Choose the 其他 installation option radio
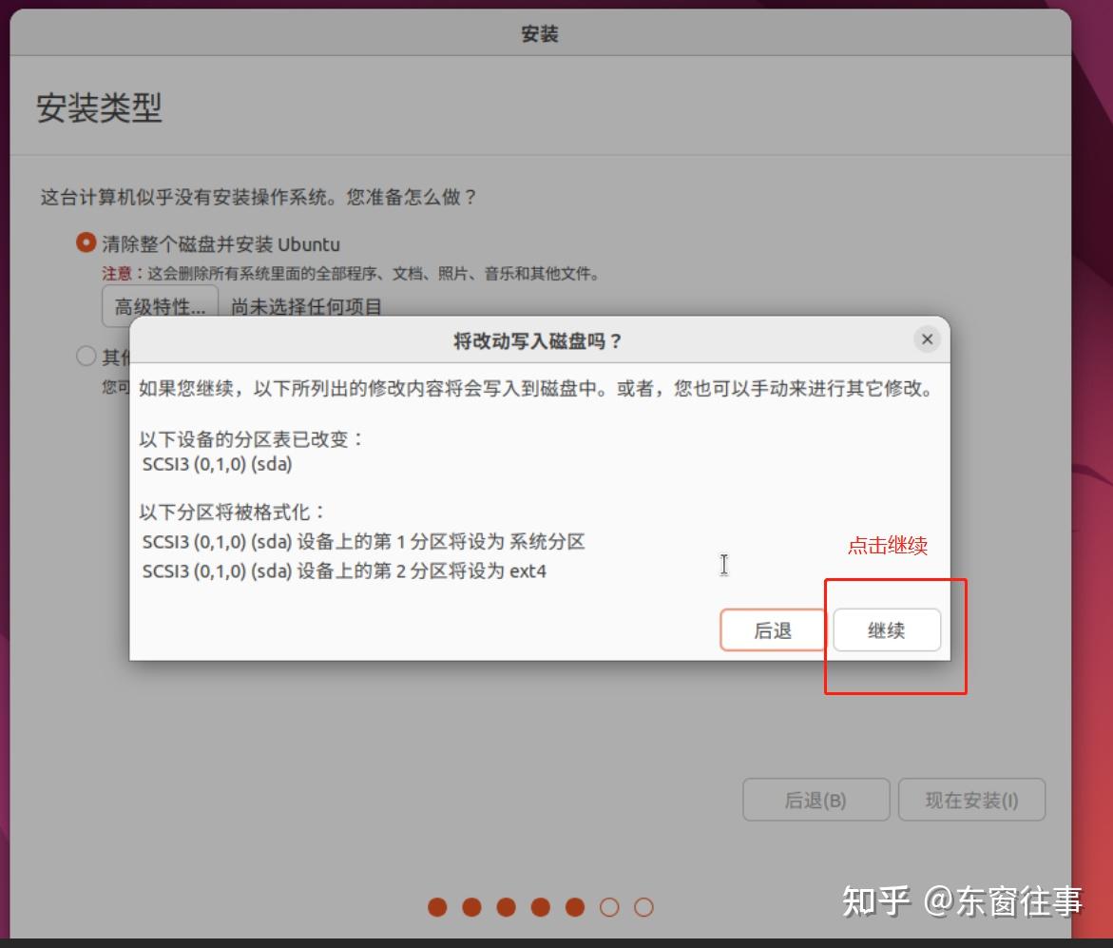The height and width of the screenshot is (948, 1113). click(x=85, y=357)
